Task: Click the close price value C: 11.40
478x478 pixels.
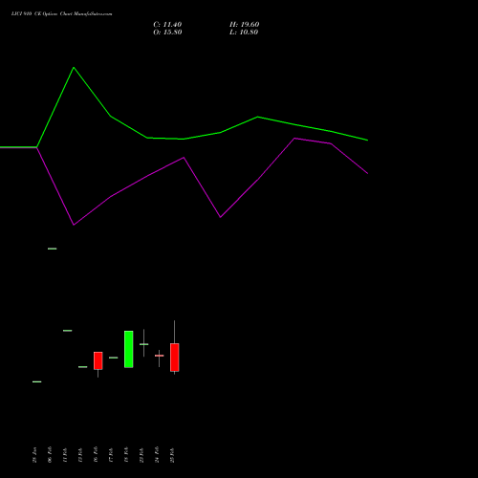Action: click(x=167, y=25)
